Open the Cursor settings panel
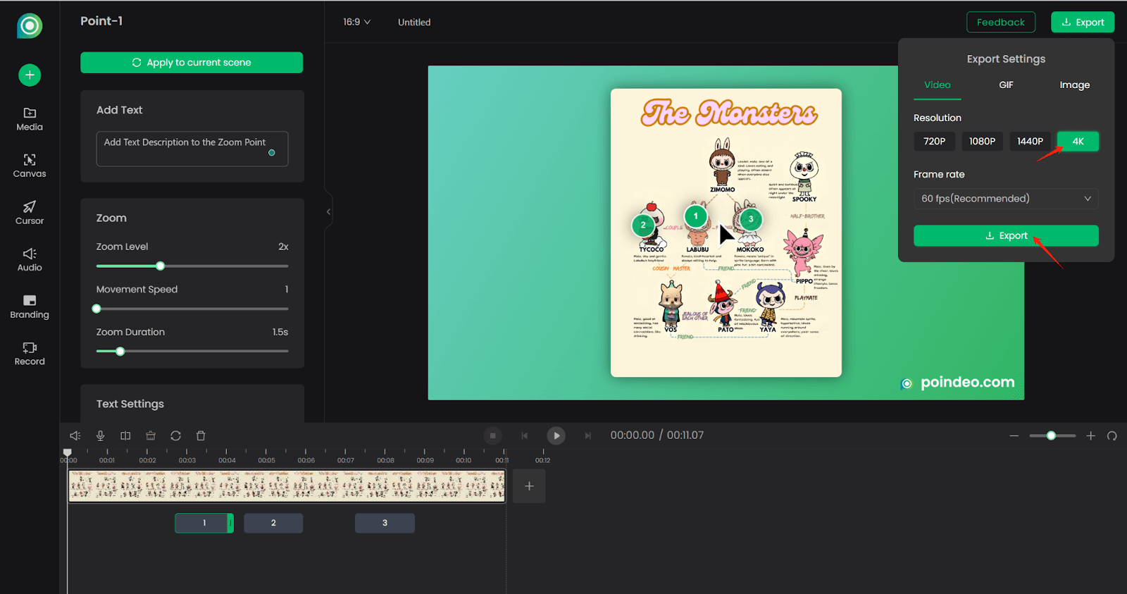 click(x=30, y=213)
